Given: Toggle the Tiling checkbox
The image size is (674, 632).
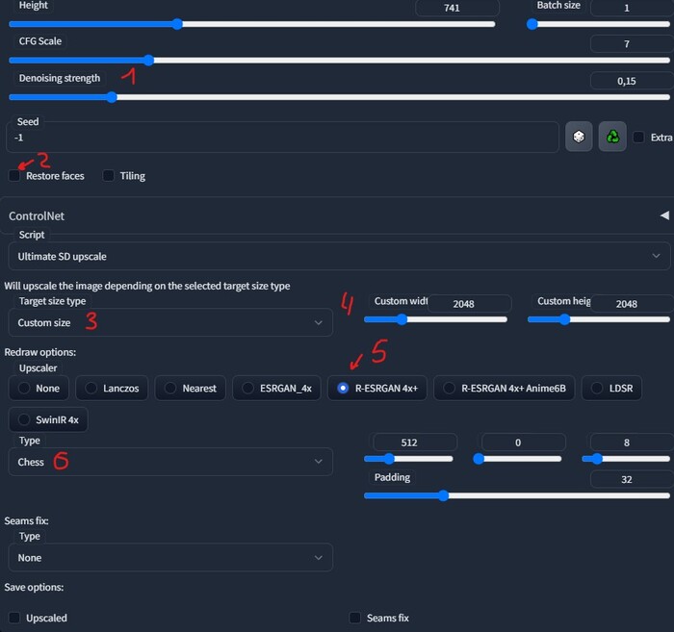Looking at the screenshot, I should tap(108, 176).
